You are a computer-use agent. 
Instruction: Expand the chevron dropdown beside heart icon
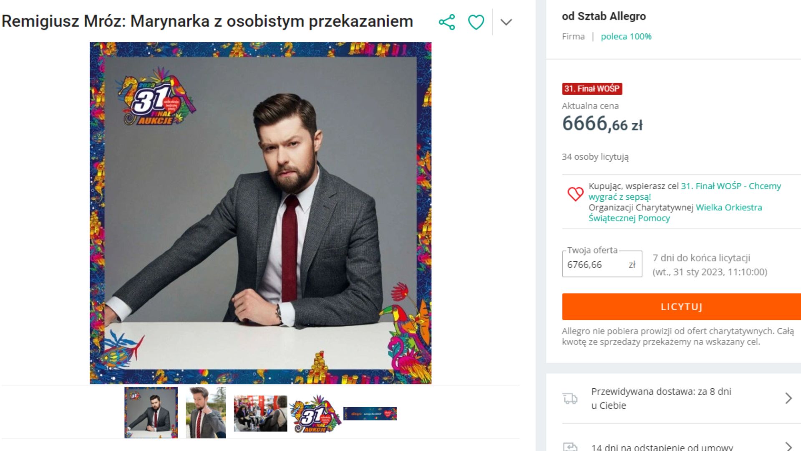coord(506,22)
